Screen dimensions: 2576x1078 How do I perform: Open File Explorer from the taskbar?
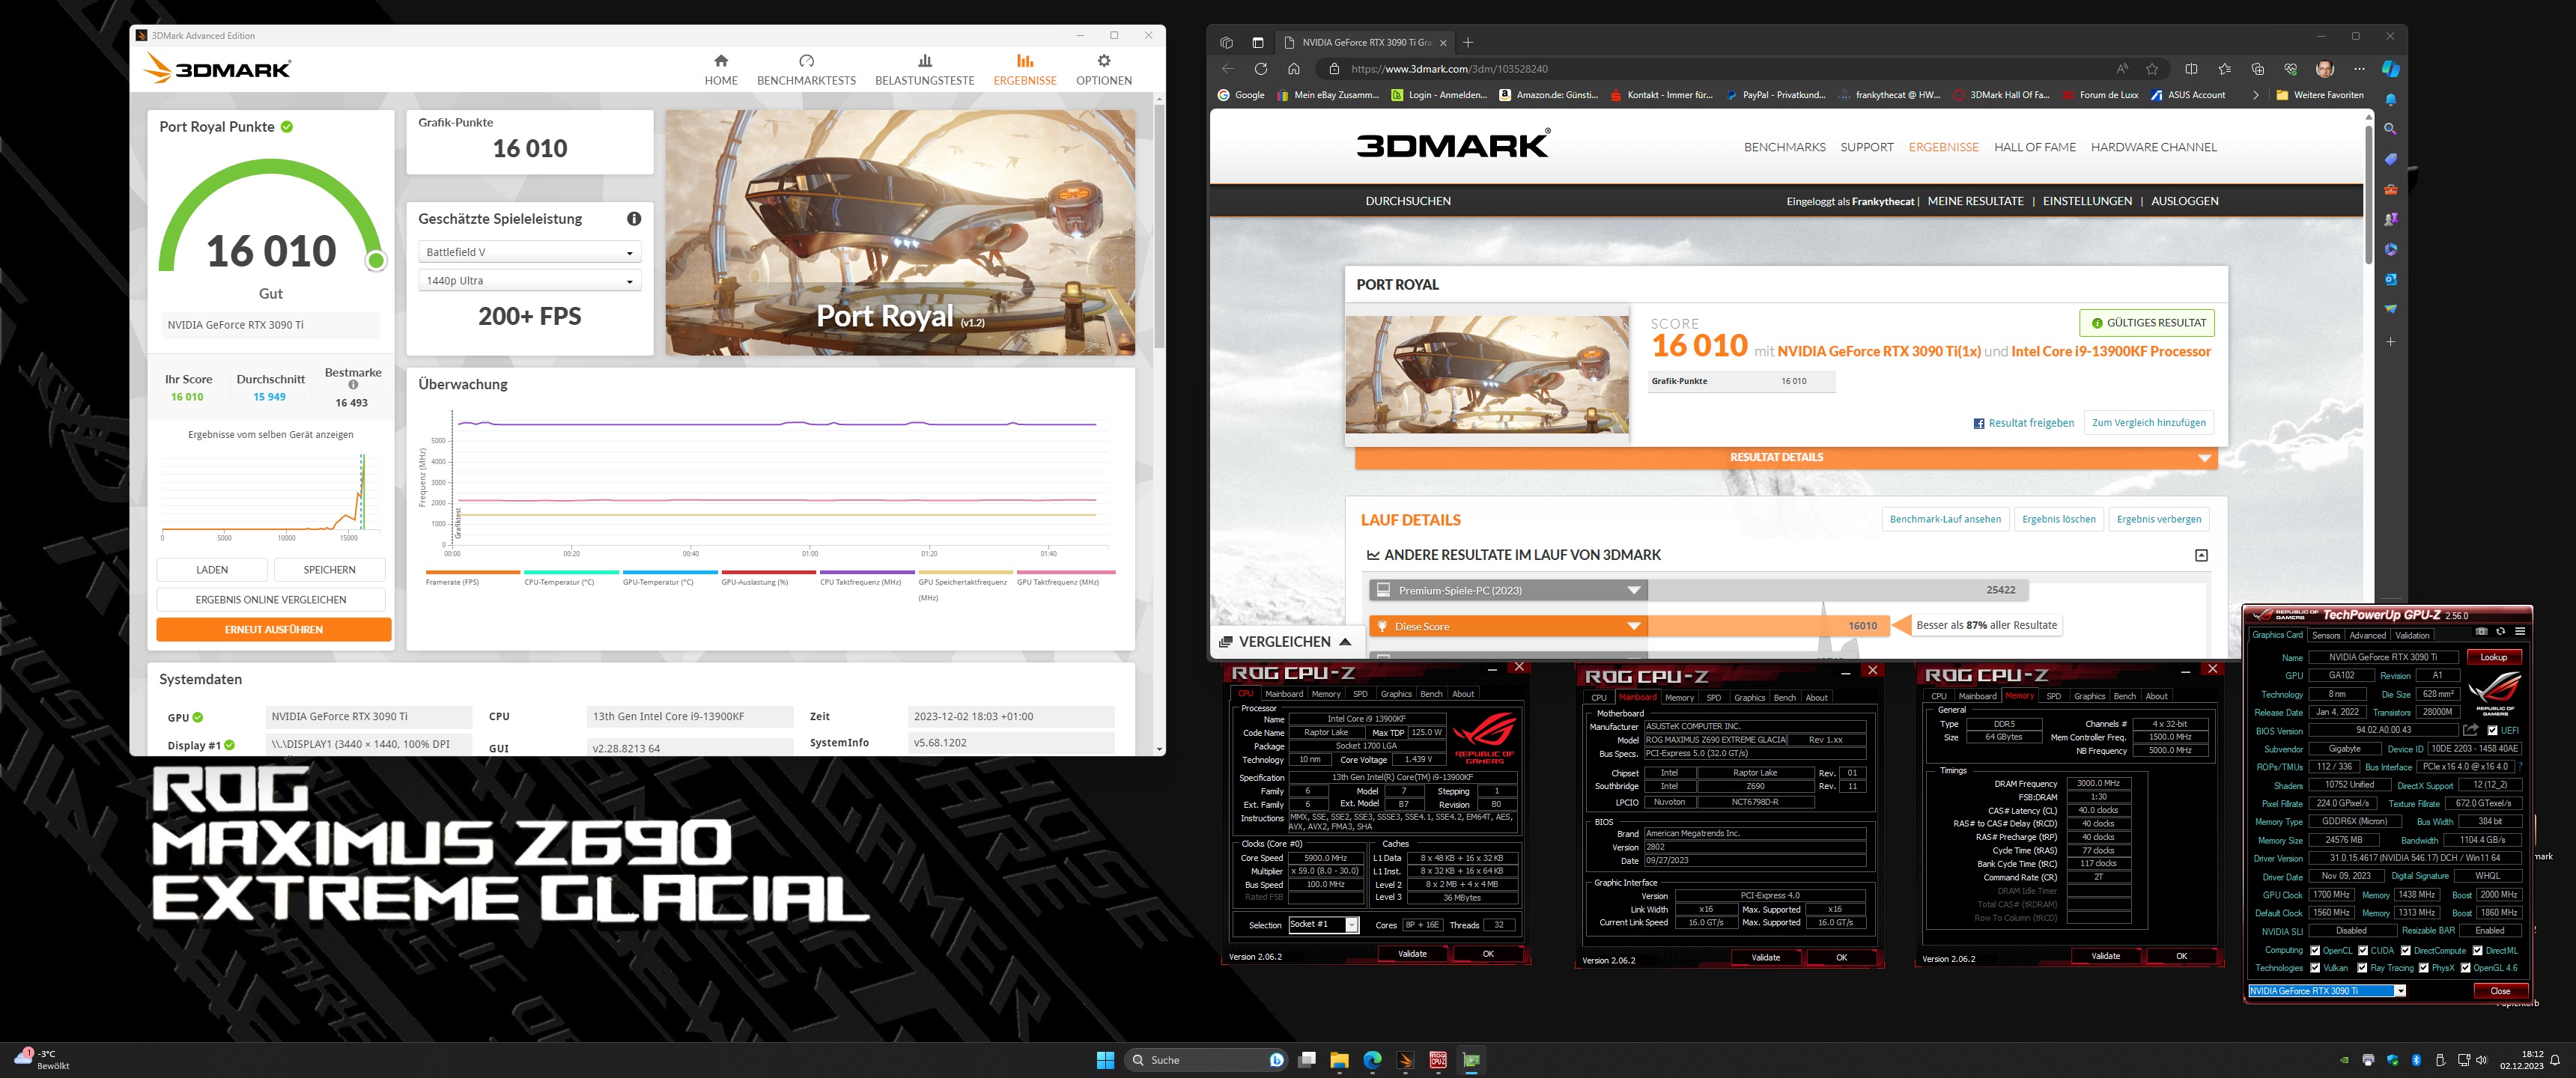tap(1339, 1060)
